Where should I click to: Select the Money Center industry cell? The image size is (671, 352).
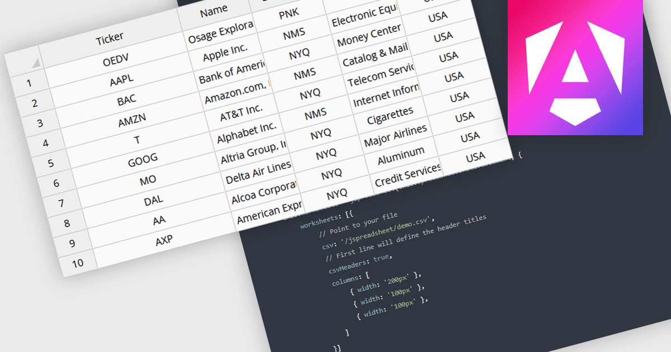point(369,36)
